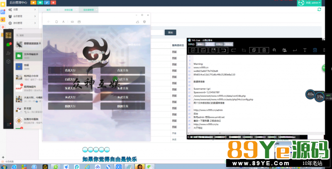Image resolution: width=332 pixels, height=169 pixels.
Task: Click the share icon in the lobby window toolbar
Action: 138,22
